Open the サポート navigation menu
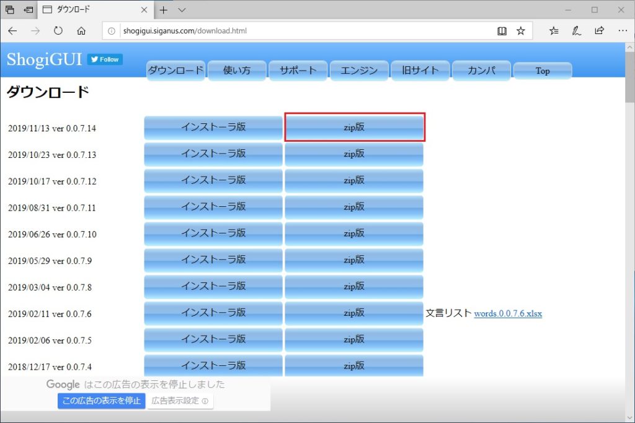This screenshot has width=635, height=423. pos(298,71)
